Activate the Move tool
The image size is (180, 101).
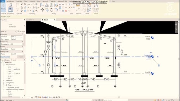point(42,10)
